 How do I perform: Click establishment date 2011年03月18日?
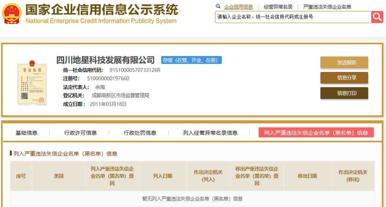click(x=108, y=104)
